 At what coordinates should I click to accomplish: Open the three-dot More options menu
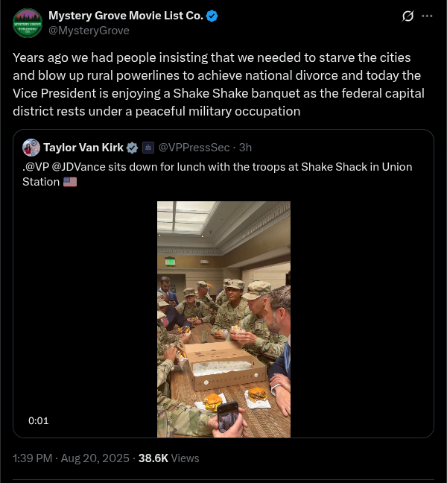pyautogui.click(x=427, y=16)
